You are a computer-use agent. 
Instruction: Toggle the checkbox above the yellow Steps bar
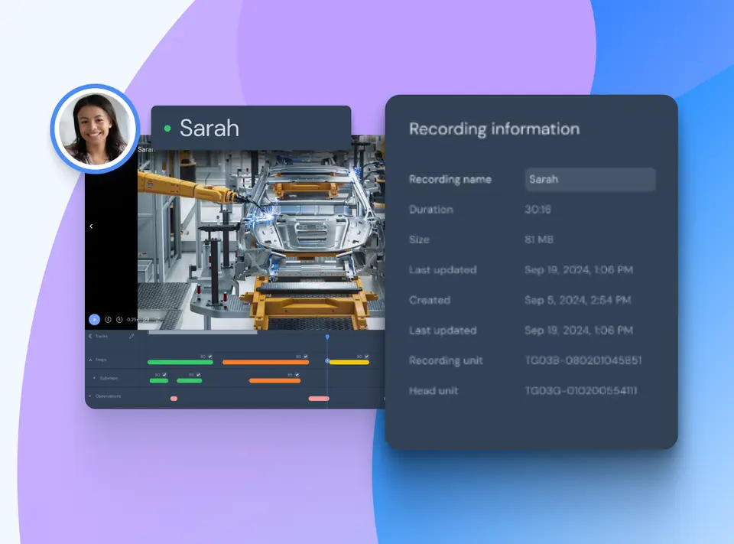366,357
